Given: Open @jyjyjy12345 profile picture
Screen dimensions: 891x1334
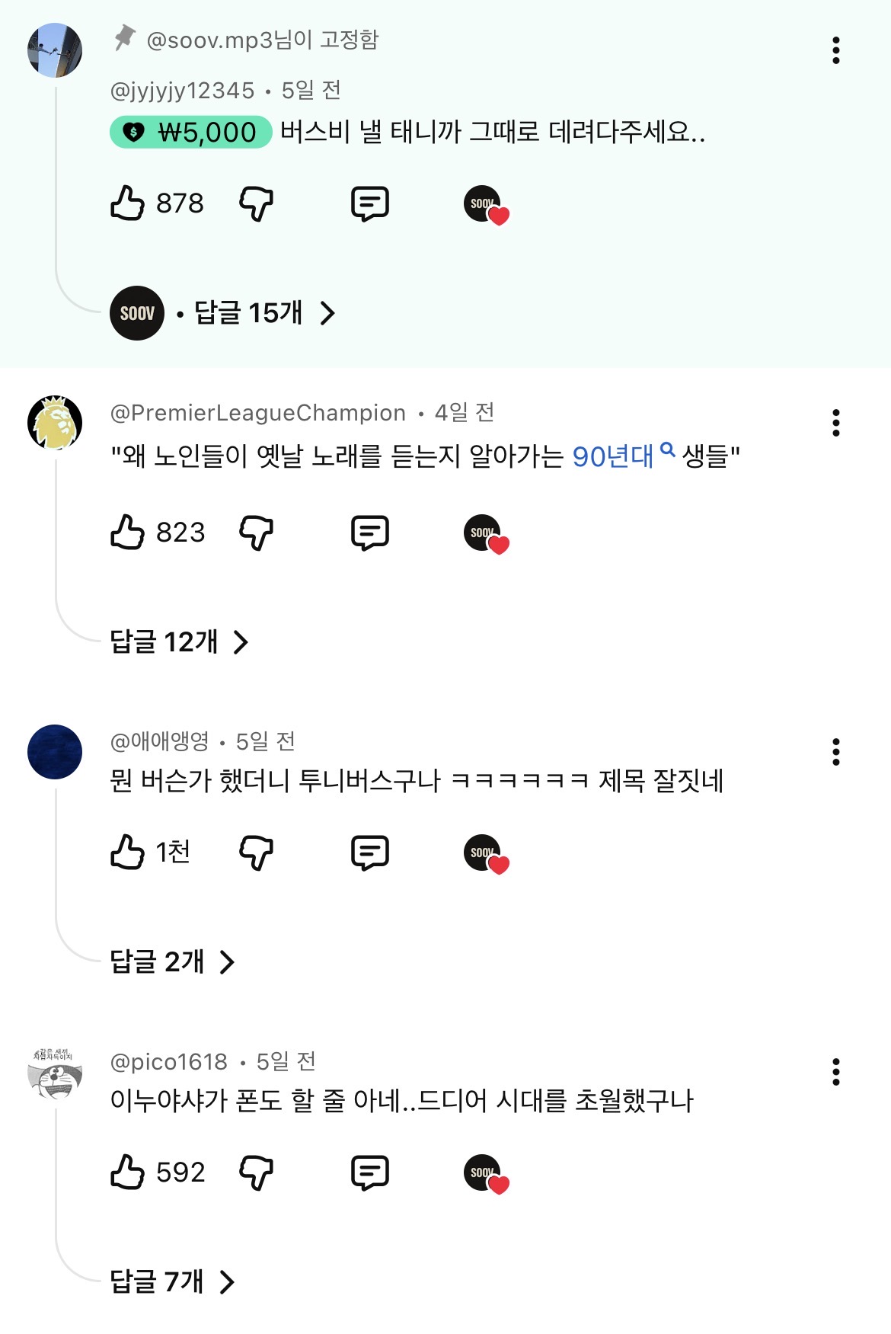Looking at the screenshot, I should click(55, 50).
